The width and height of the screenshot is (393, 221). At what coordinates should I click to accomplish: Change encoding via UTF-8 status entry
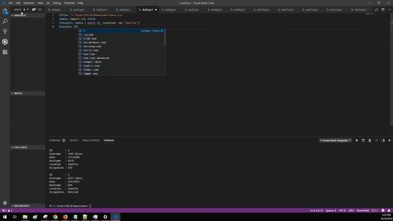point(342,211)
